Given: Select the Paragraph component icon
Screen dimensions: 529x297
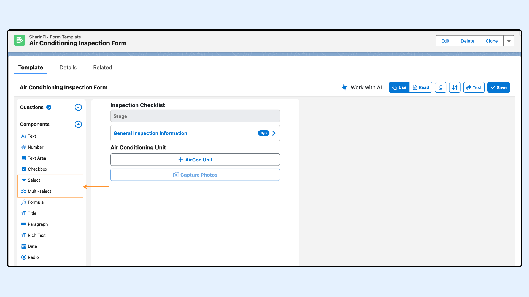Looking at the screenshot, I should [x=24, y=224].
